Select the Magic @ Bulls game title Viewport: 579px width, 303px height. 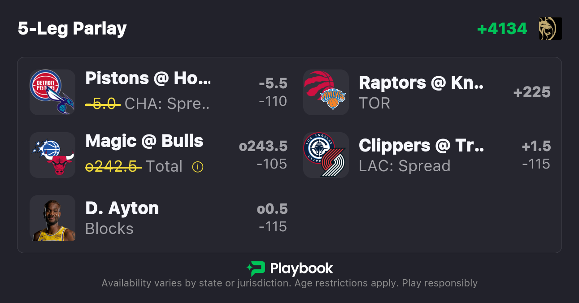[x=144, y=141]
